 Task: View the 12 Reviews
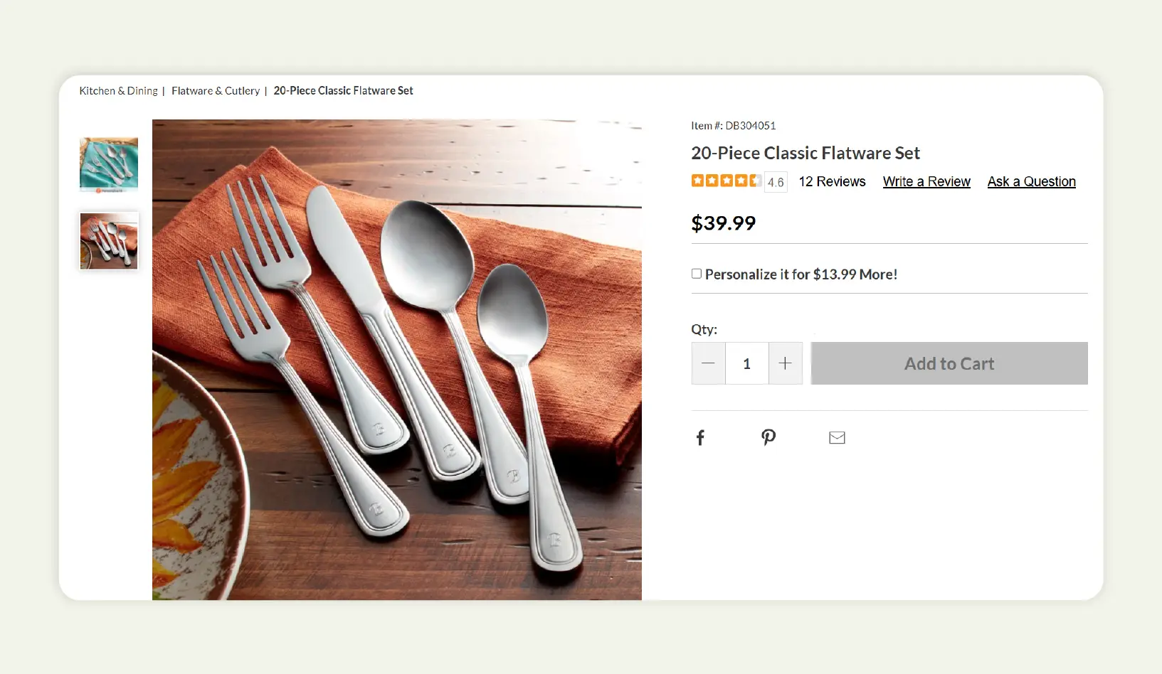point(832,181)
